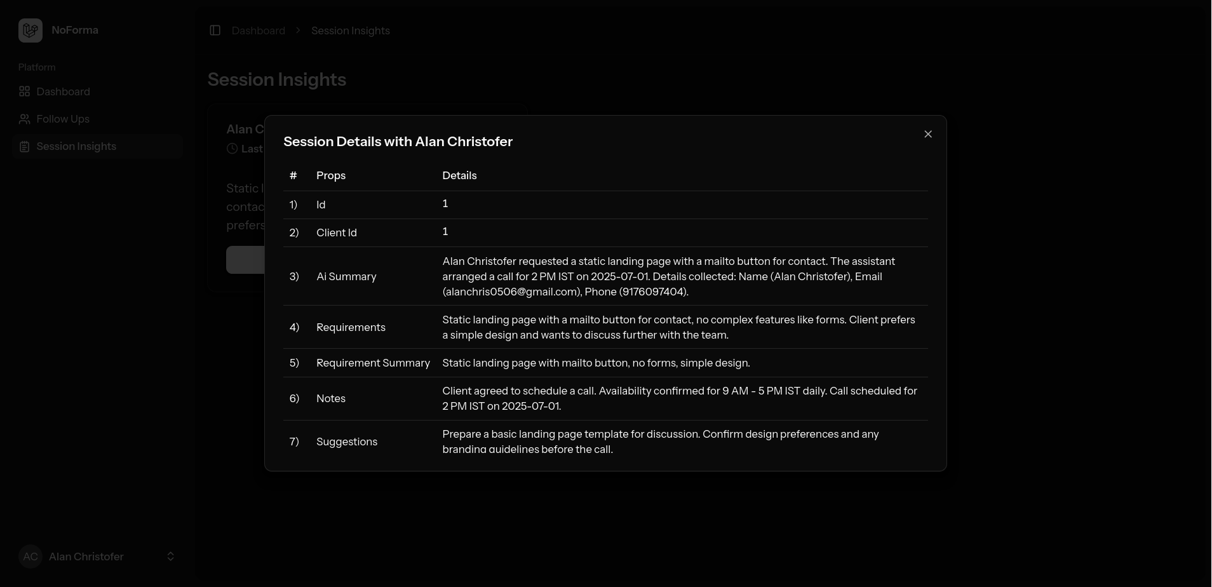The image size is (1212, 587).
Task: Click the 'Suggestions' property label
Action: [x=347, y=442]
